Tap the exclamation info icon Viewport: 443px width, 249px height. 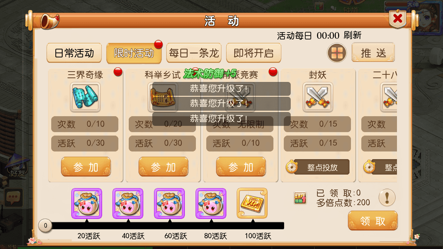click(x=387, y=198)
